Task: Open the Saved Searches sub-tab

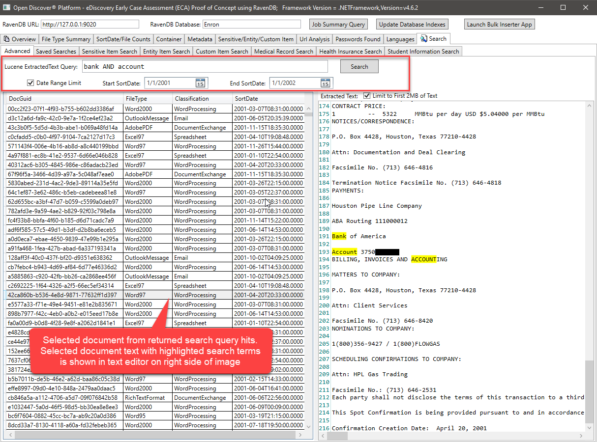Action: click(56, 51)
